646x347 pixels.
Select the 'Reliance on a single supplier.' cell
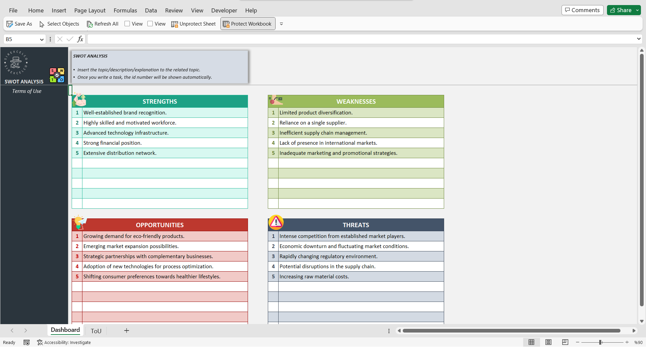coord(361,123)
